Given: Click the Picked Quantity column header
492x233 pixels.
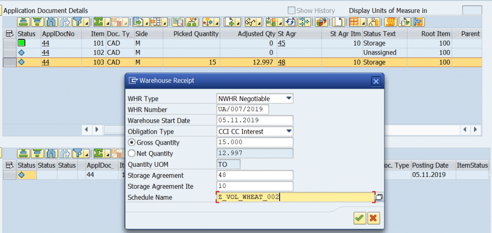Looking at the screenshot, I should (191, 34).
